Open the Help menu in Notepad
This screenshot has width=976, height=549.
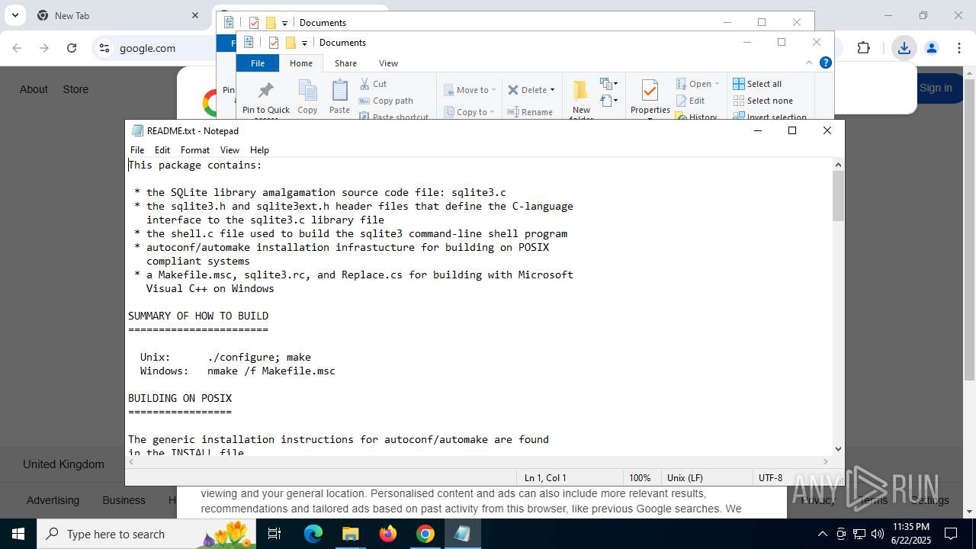tap(259, 150)
